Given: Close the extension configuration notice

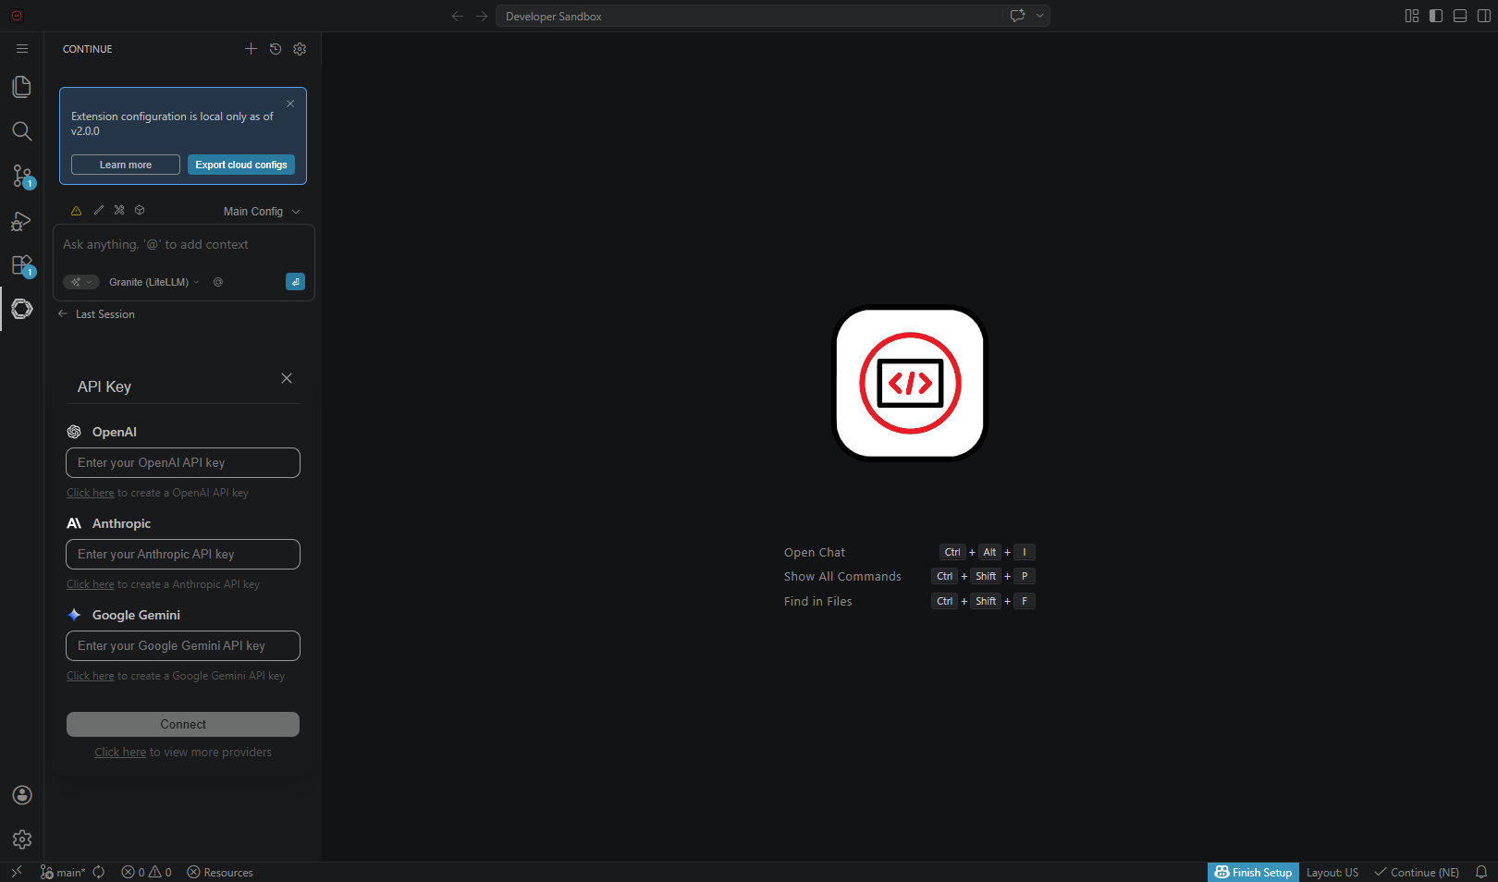Looking at the screenshot, I should click(290, 104).
